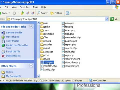Select the ucp.php file name
The width and height of the screenshot is (120, 90).
tap(69, 55)
